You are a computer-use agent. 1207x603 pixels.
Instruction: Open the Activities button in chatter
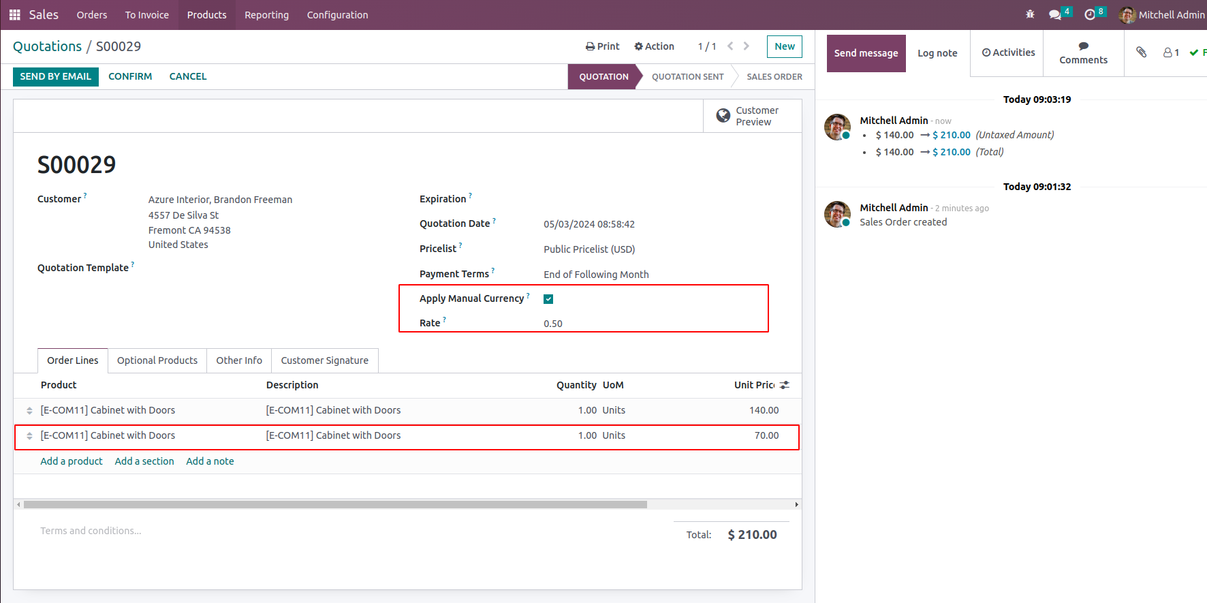point(1008,52)
